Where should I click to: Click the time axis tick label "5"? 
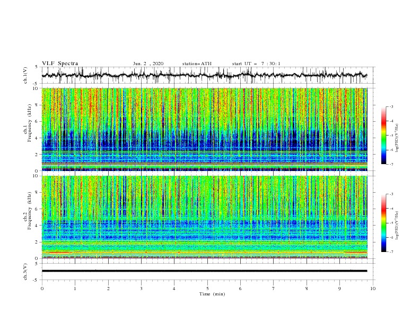tap(207, 289)
